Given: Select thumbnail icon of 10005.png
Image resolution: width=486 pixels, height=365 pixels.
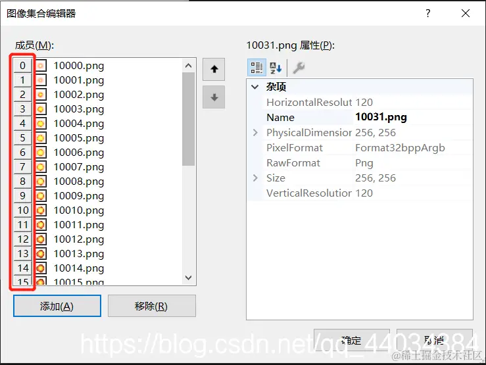Looking at the screenshot, I should (41, 138).
